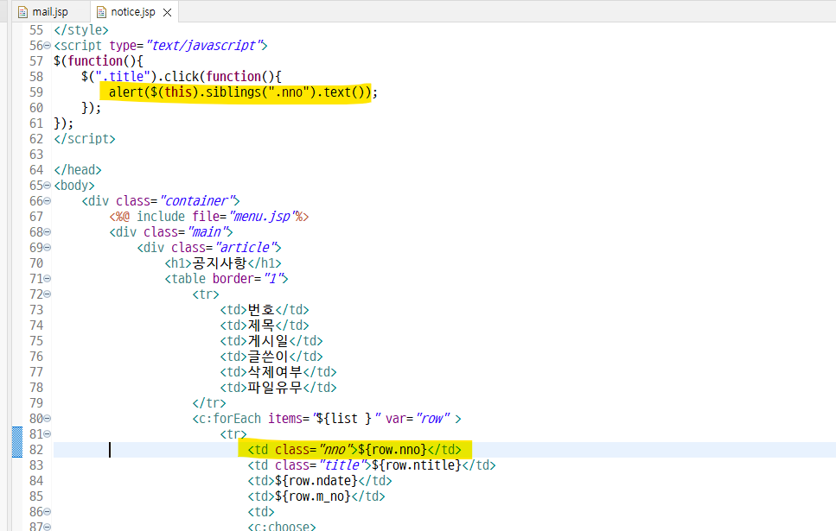Click the </head> closing tag
The image size is (836, 531).
click(77, 170)
